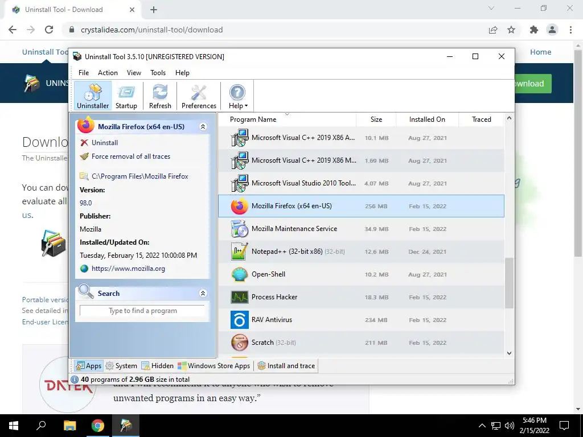Click the RAV Antivirus program icon
Image resolution: width=583 pixels, height=437 pixels.
coord(240,320)
